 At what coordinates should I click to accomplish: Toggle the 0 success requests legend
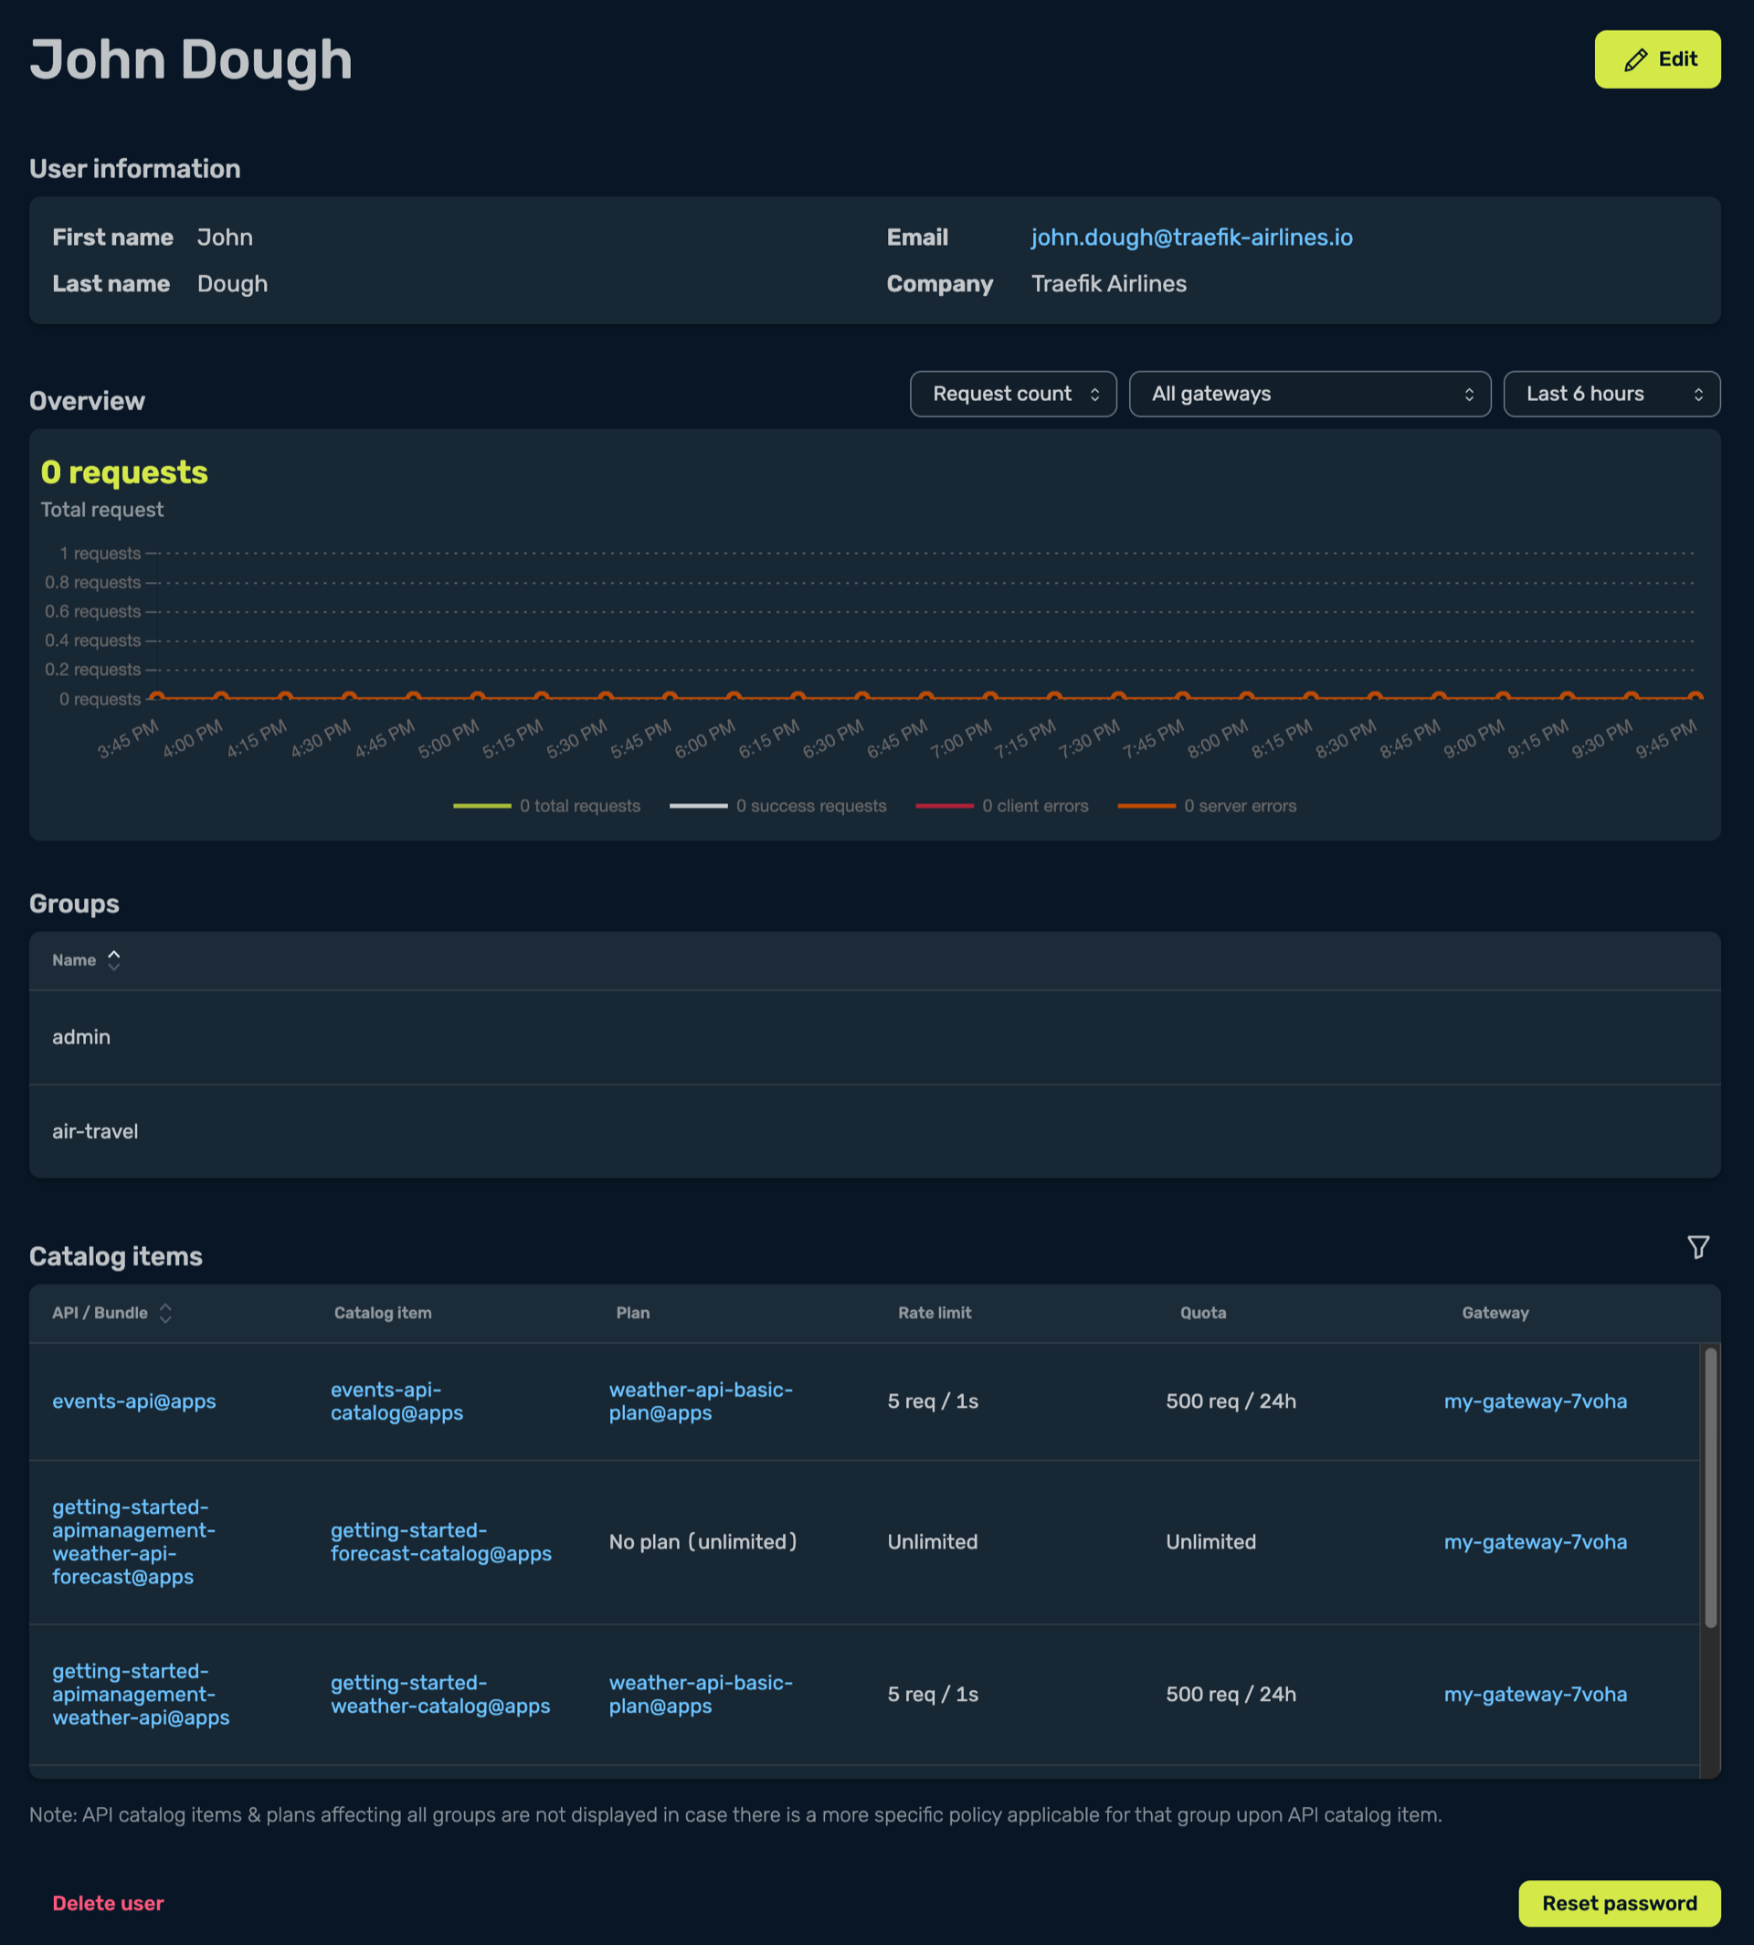point(777,806)
